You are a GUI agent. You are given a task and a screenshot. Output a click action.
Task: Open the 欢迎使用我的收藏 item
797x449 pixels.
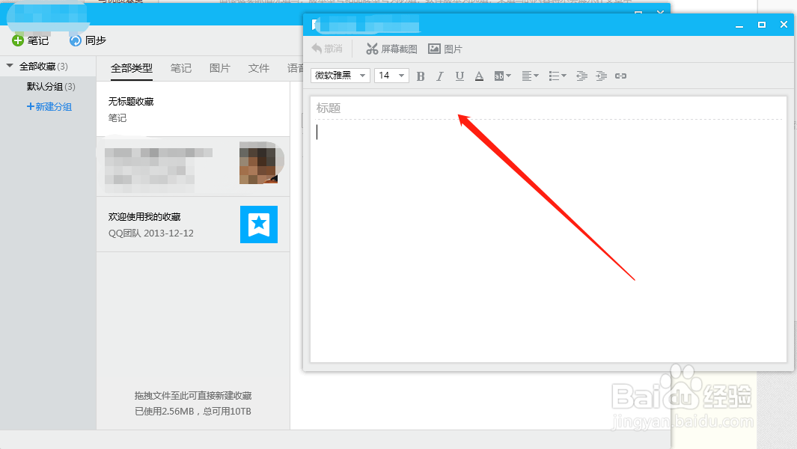tap(193, 224)
